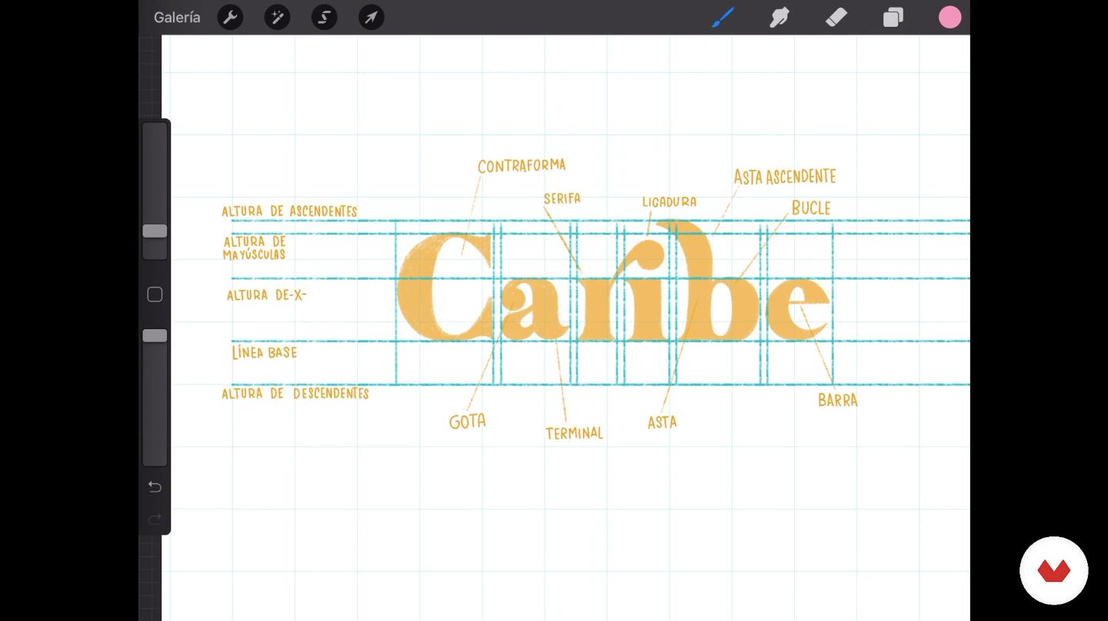Image resolution: width=1108 pixels, height=621 pixels.
Task: Open the Actions wrench menu
Action: point(230,18)
